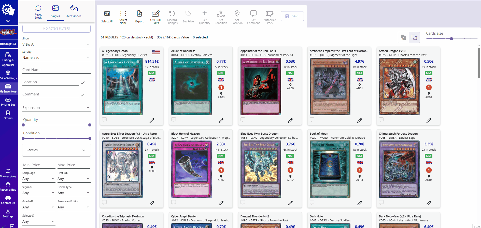This screenshot has height=228, width=481.
Task: Open Listing & Appraisal in sidebar
Action: tap(8, 59)
